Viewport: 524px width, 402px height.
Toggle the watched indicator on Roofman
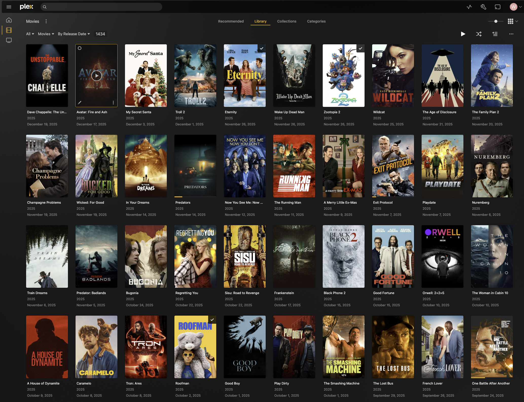(212, 320)
